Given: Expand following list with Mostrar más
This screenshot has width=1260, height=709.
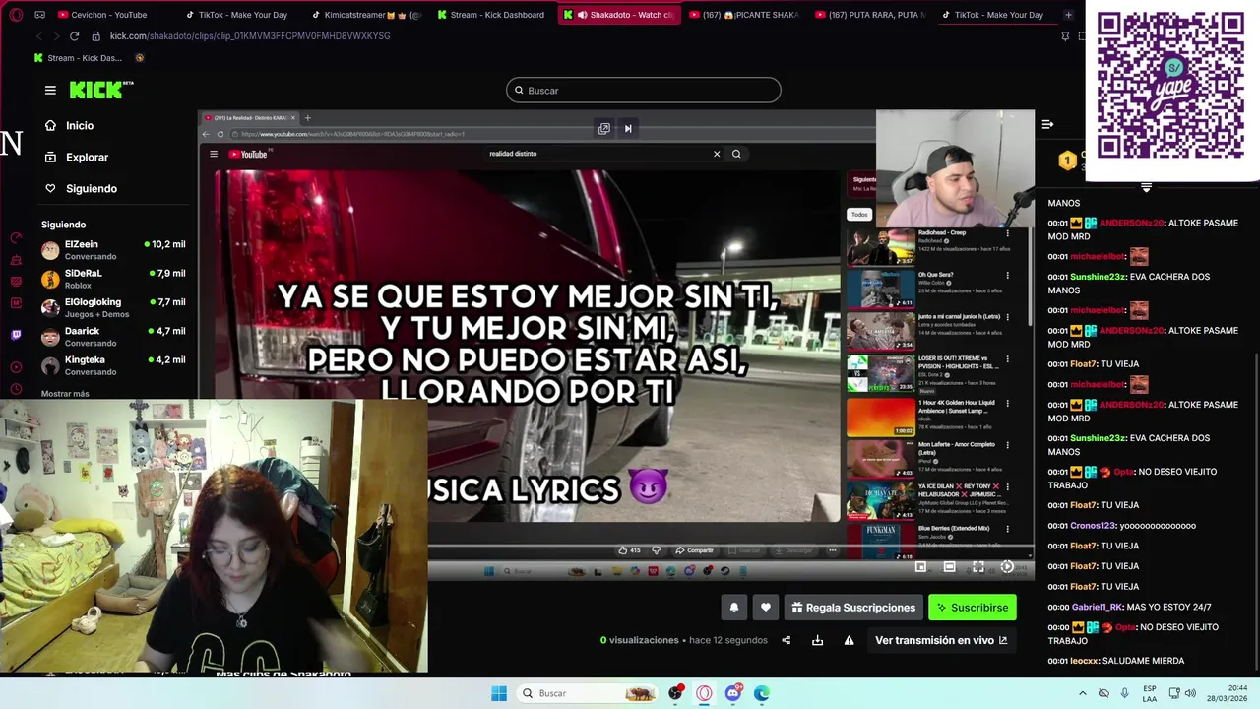Looking at the screenshot, I should coord(65,394).
